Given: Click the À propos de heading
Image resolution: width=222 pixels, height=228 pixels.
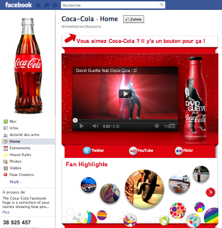Looking at the screenshot, I should point(14,192).
